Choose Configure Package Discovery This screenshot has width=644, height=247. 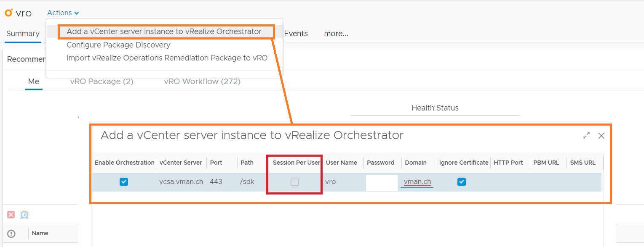click(118, 45)
